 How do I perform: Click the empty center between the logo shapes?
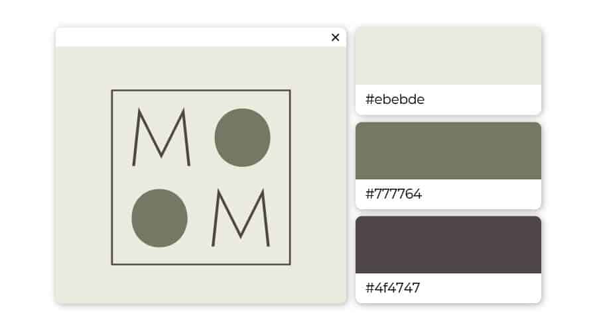point(201,177)
